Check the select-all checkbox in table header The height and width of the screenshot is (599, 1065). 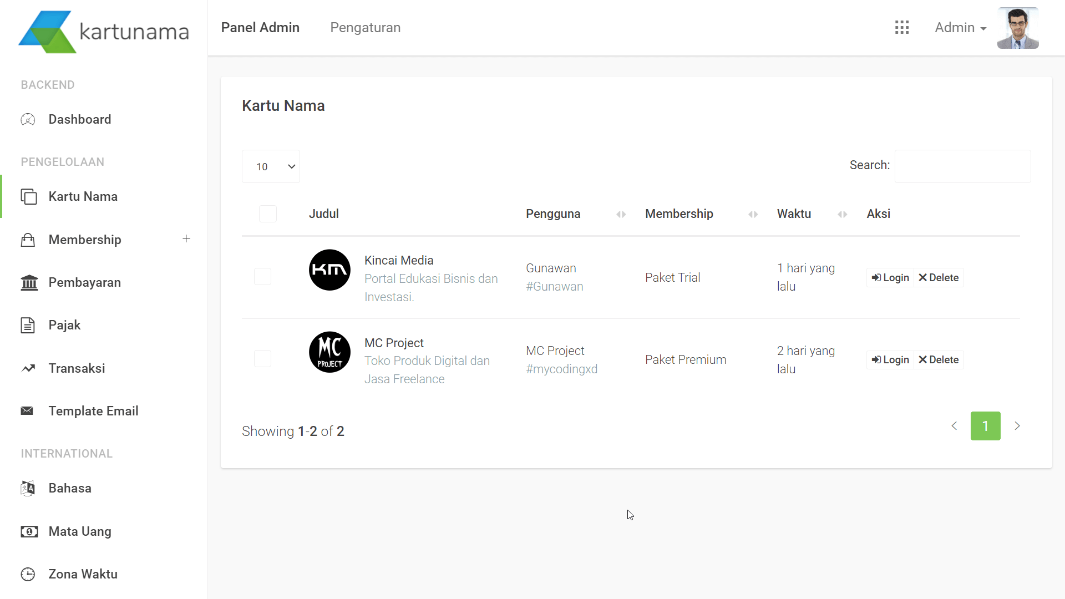[267, 214]
